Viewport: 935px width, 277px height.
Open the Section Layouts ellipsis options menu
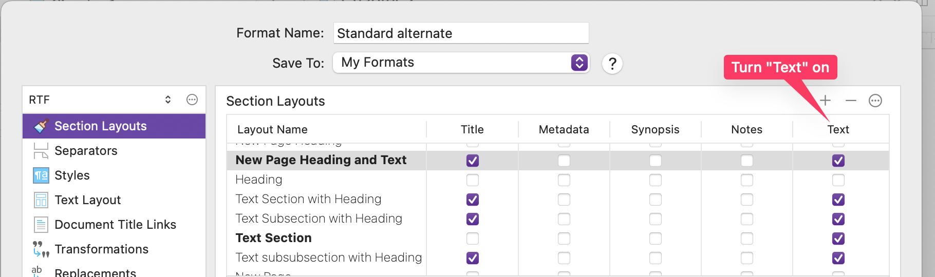875,101
